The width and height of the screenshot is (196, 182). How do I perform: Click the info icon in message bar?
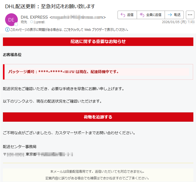tap(7, 29)
